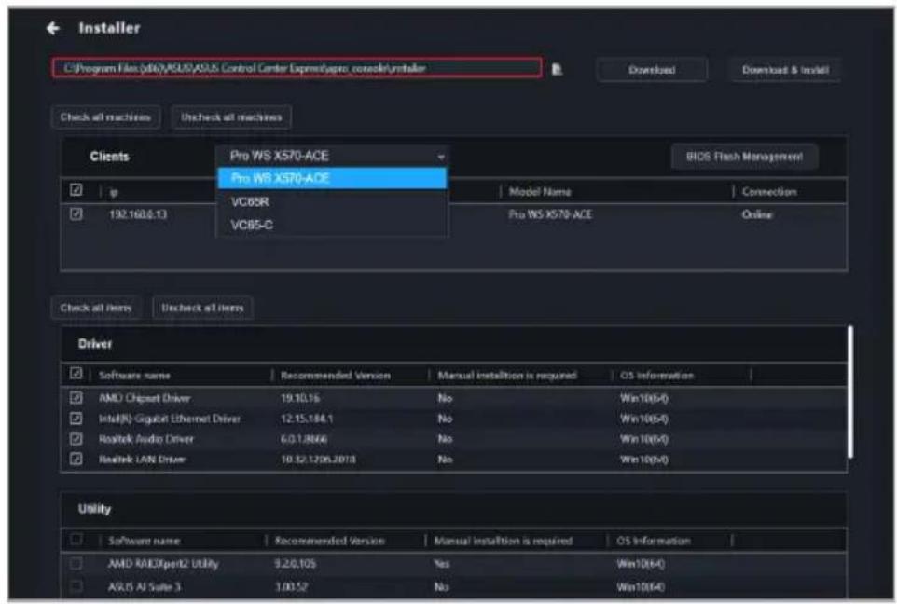Viewport: 897px width, 604px height.
Task: Toggle the Utility table header checkbox
Action: tap(76, 539)
